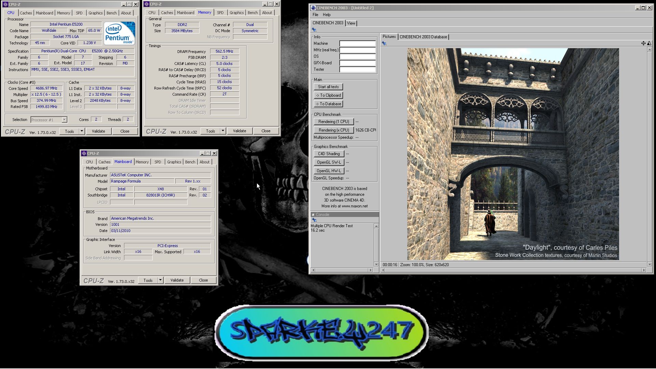
Task: Click the OS input field
Action: pos(357,56)
